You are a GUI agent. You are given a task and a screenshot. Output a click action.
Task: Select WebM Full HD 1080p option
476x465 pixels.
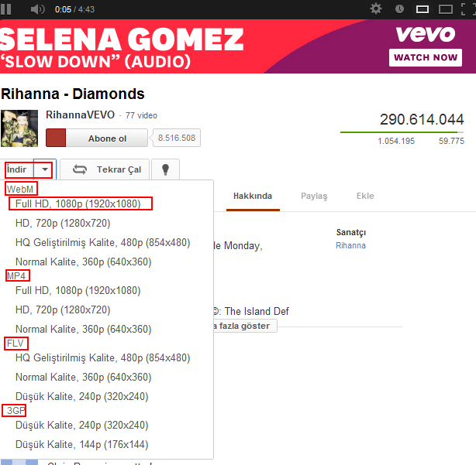pyautogui.click(x=78, y=203)
